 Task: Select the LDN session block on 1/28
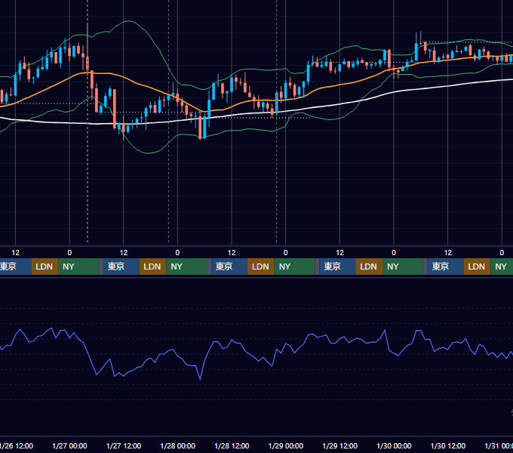261,267
